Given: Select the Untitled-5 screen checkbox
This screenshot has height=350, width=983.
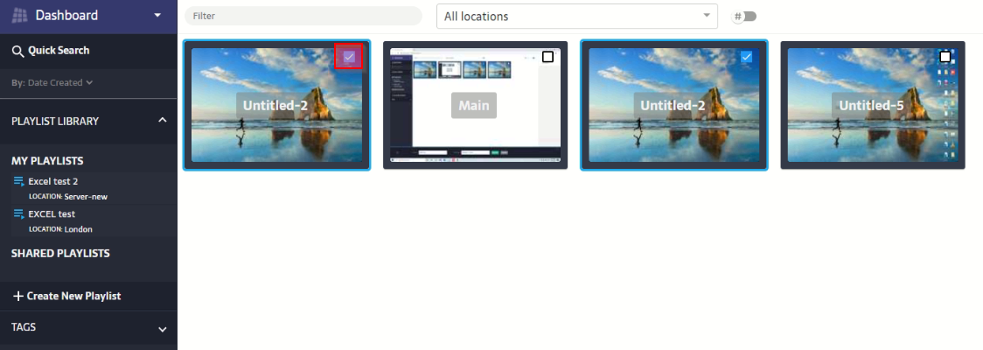Looking at the screenshot, I should [x=945, y=57].
